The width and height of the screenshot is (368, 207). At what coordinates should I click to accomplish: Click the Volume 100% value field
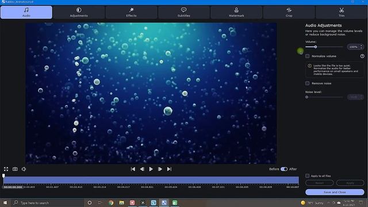(353, 47)
